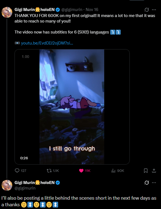Toggle the pink heart like button
Screen dimensions: 161x209
click(x=81, y=171)
